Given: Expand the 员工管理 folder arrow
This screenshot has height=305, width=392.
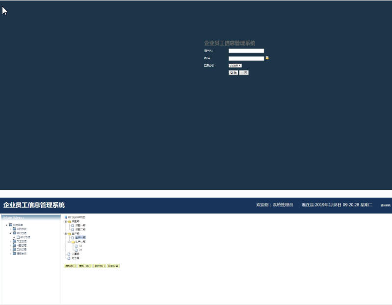Looking at the screenshot, I should click(x=10, y=241).
